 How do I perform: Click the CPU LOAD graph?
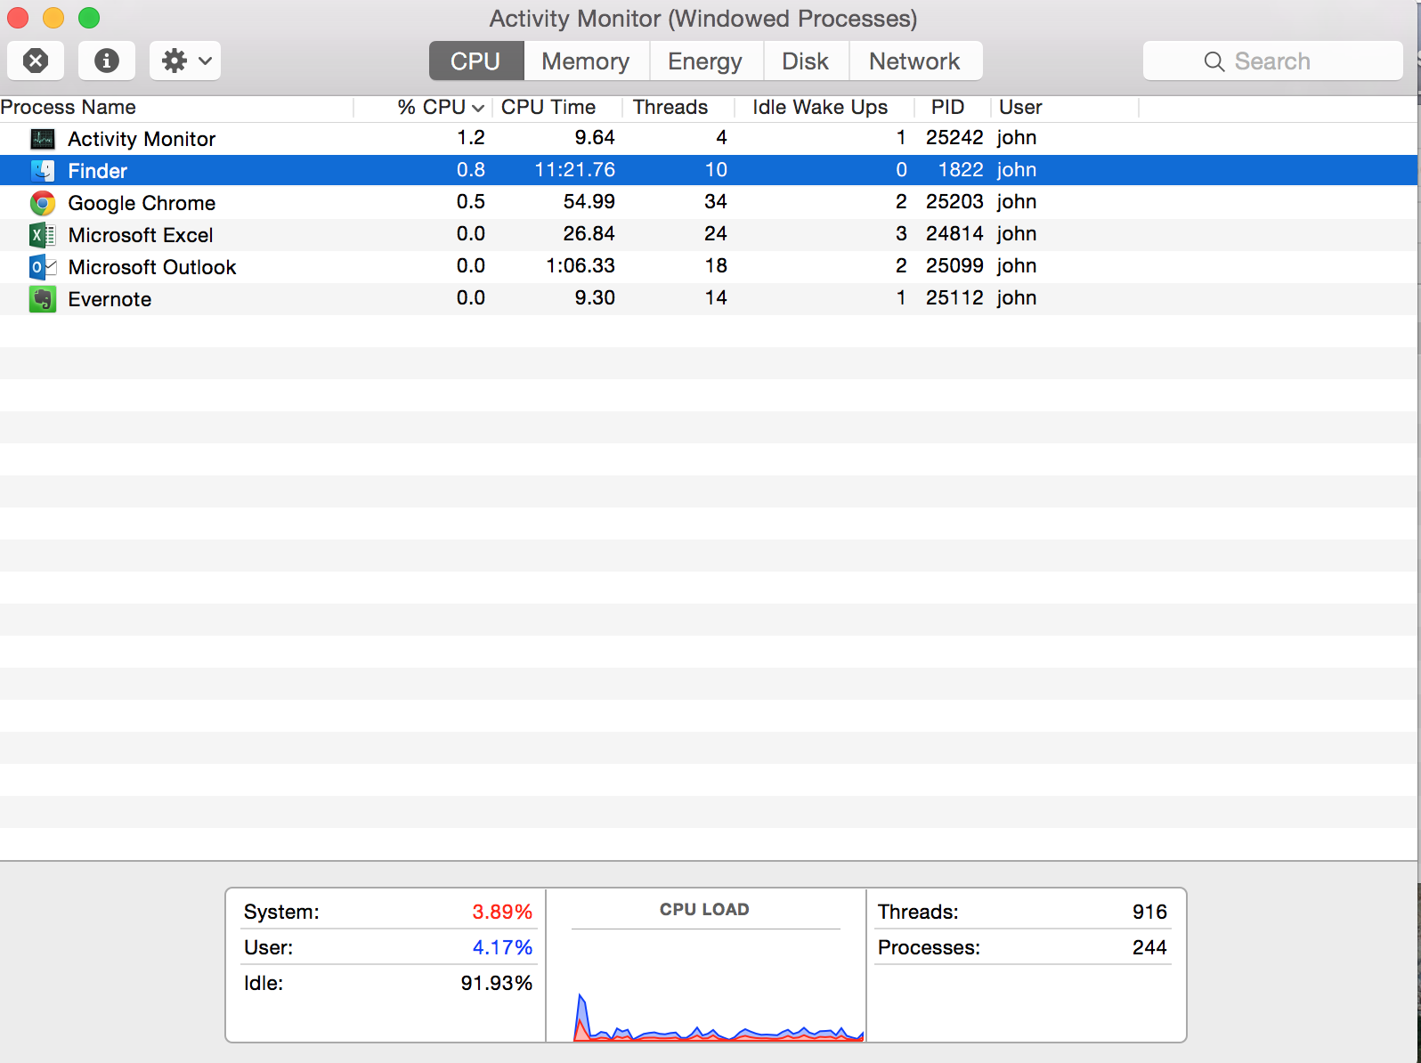coord(719,986)
